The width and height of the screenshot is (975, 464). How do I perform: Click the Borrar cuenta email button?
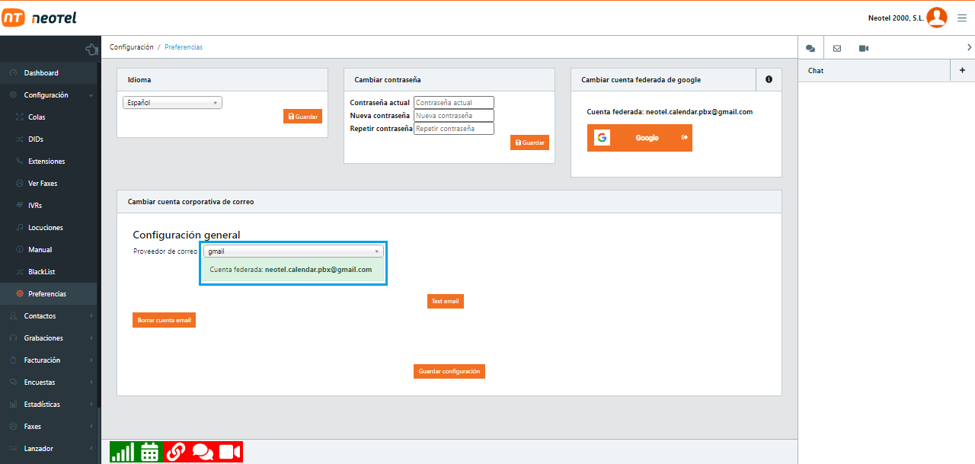pos(164,321)
